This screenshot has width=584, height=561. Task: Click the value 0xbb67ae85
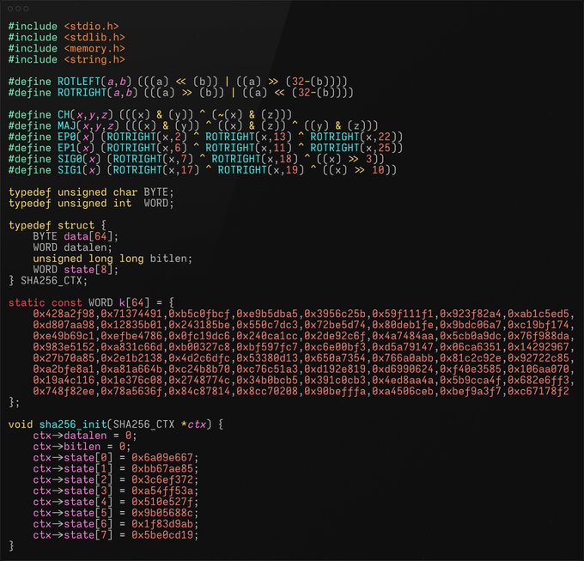click(x=162, y=469)
